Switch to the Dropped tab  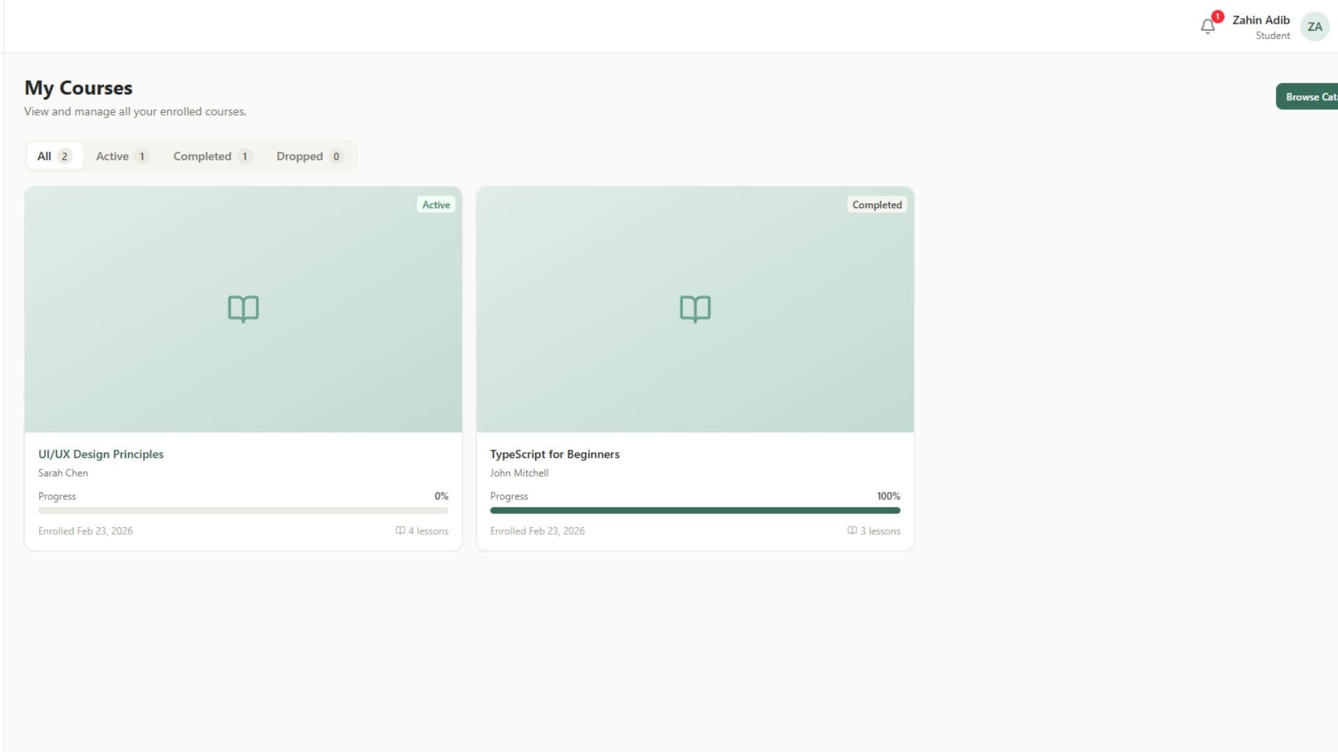pos(309,156)
